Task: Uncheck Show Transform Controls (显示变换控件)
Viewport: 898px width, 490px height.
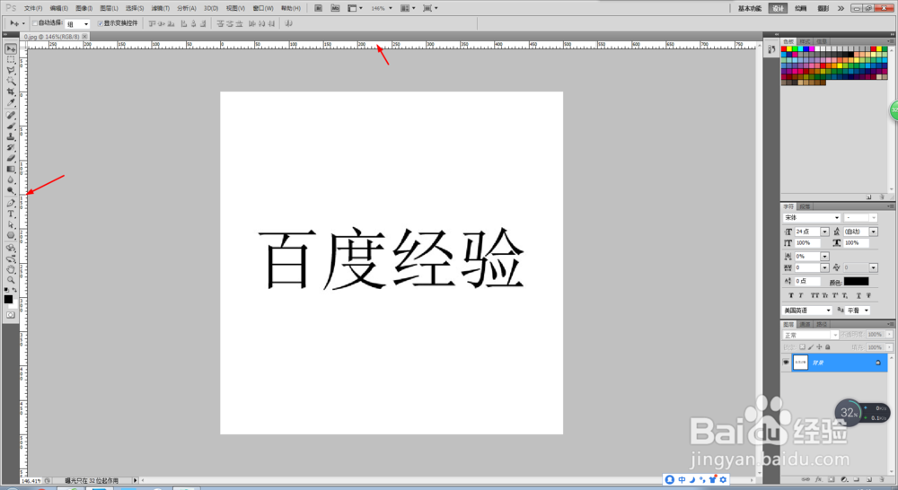Action: click(101, 23)
